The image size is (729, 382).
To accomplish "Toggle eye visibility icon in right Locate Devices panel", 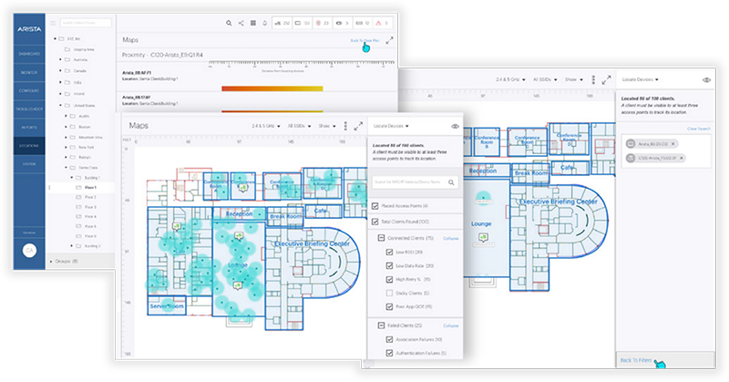I will [x=707, y=80].
